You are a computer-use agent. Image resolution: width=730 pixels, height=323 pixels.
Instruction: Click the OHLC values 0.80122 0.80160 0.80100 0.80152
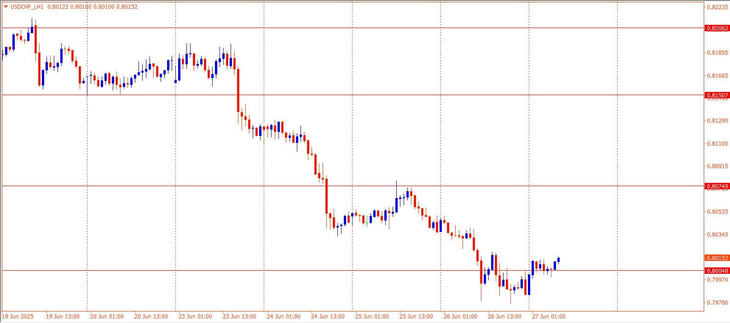click(93, 7)
